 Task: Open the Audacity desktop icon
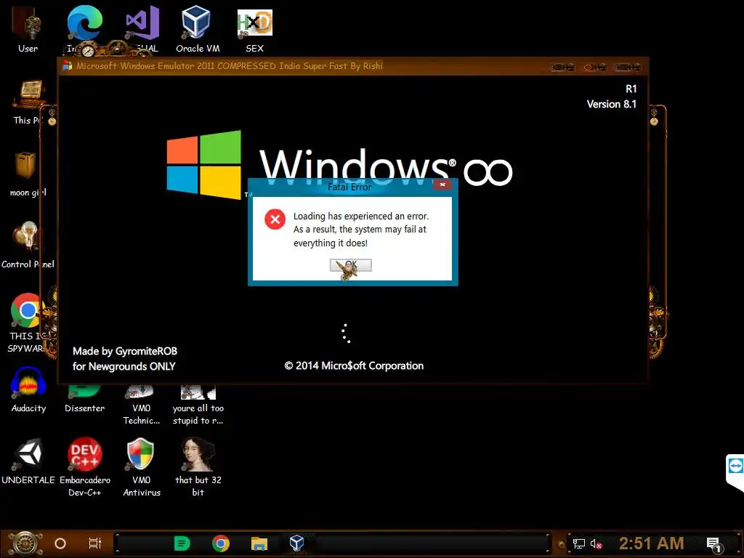coord(28,389)
